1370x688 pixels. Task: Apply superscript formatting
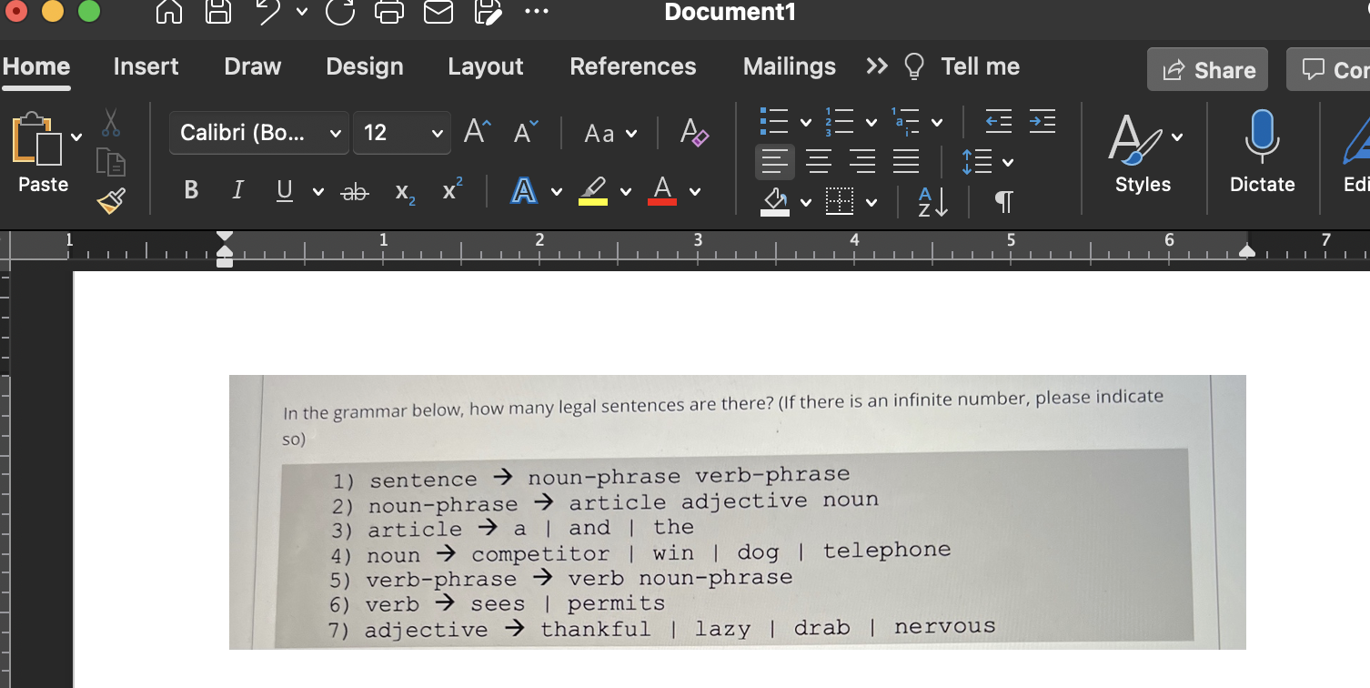(x=451, y=190)
